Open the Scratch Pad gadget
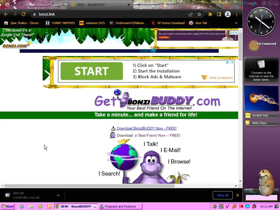280x210 pixels. 261,115
